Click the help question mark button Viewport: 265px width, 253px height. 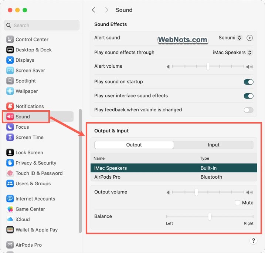click(253, 240)
